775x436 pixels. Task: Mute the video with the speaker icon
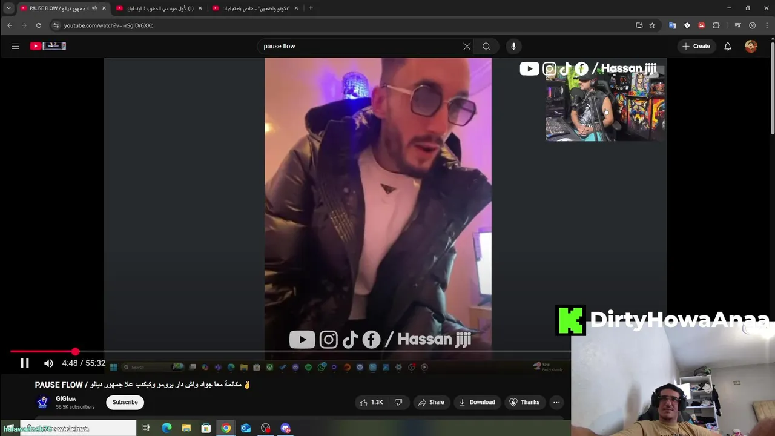pos(48,363)
